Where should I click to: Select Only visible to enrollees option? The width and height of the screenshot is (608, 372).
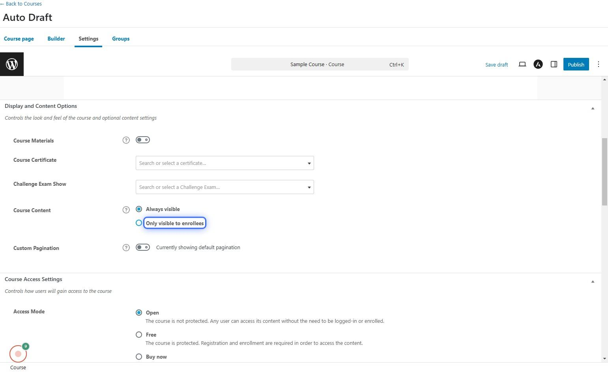[x=139, y=223]
